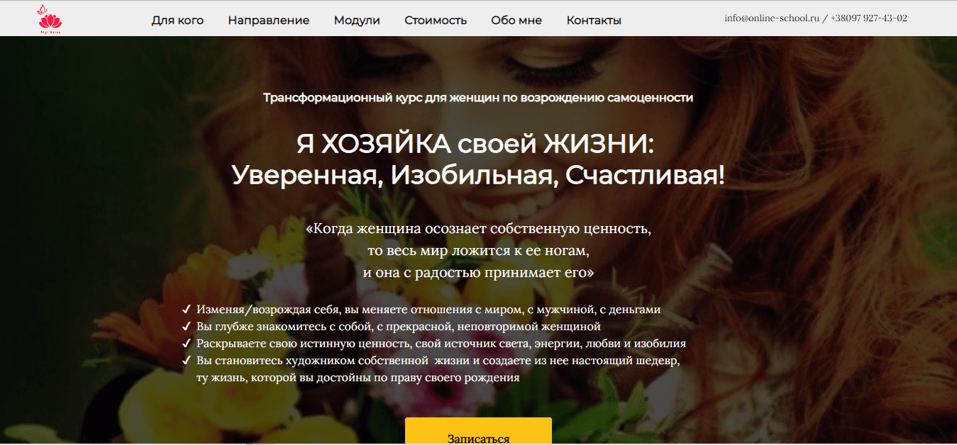Click the checkmark beside "Вы становитесь художником"
Image resolution: width=957 pixels, height=445 pixels.
(186, 361)
